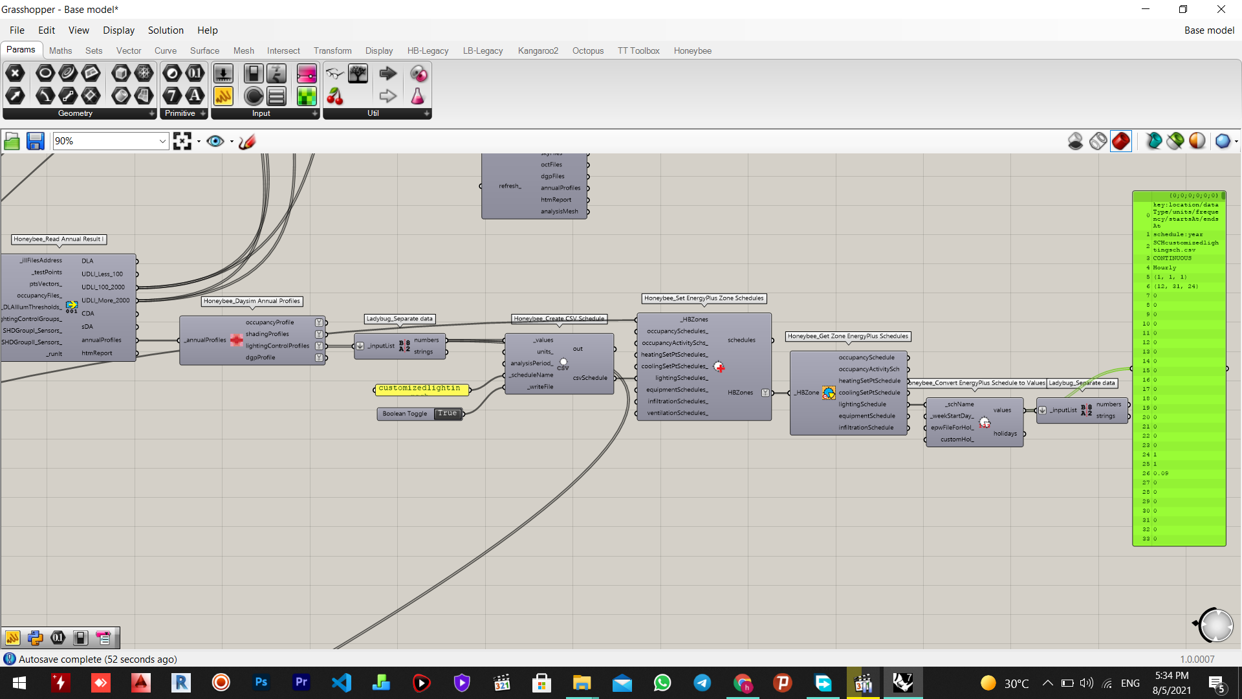Add a Panel component from Input
The width and height of the screenshot is (1242, 699).
point(223,96)
